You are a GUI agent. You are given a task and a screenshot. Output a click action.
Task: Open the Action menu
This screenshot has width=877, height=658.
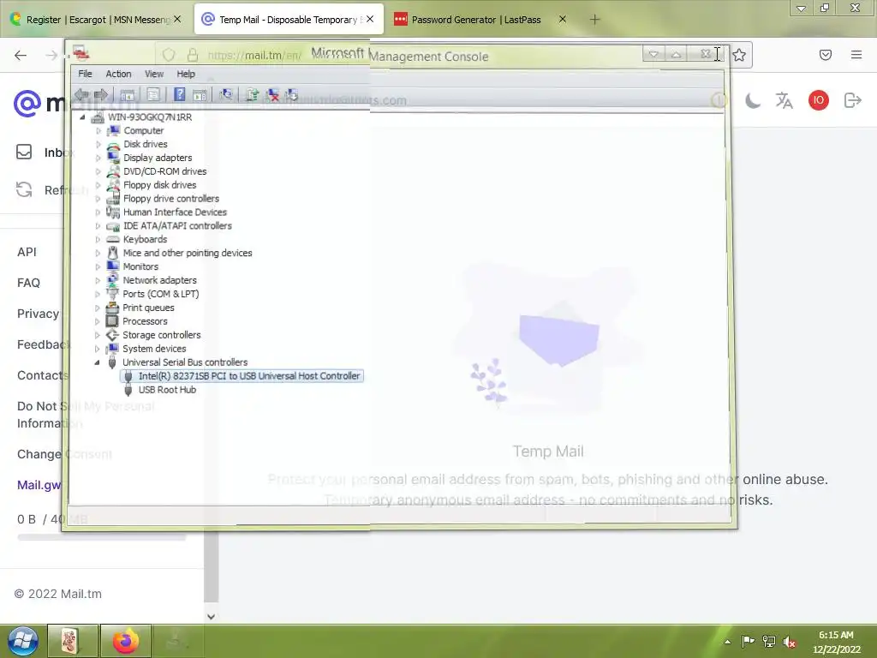click(118, 74)
